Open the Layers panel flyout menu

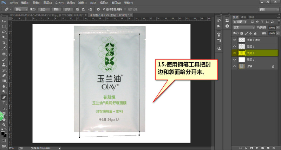point(279,17)
